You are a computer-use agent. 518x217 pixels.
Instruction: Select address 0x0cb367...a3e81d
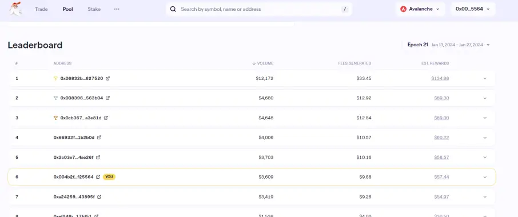click(81, 118)
